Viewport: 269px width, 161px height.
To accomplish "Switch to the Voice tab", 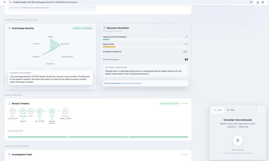I will coord(218,110).
